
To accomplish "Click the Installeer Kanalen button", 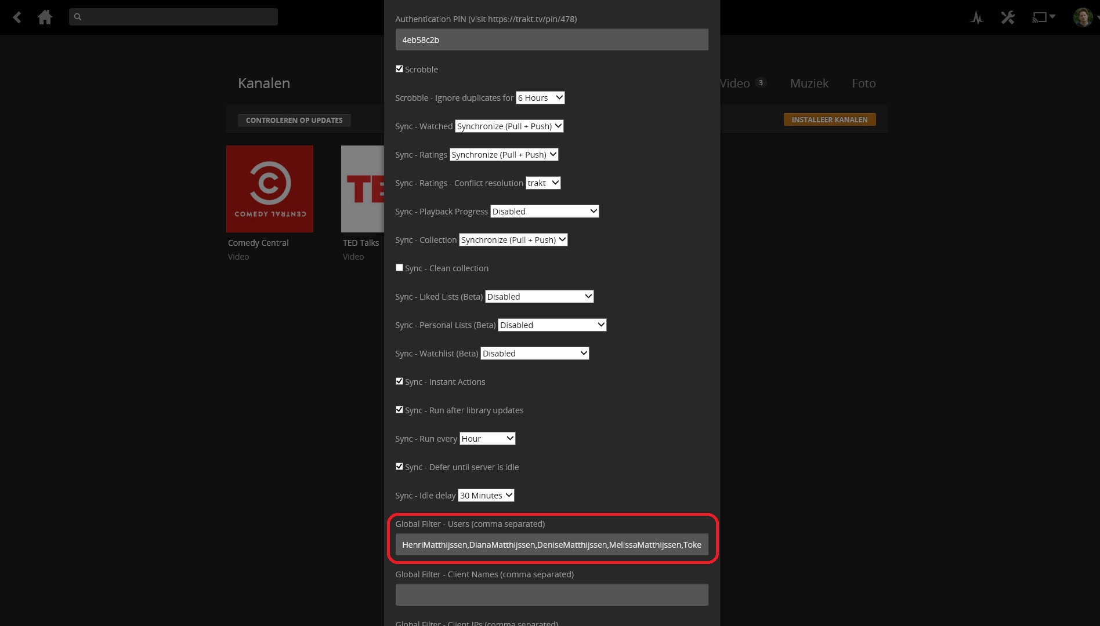I will (x=829, y=120).
